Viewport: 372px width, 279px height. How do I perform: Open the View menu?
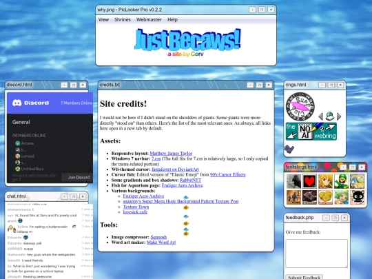103,20
